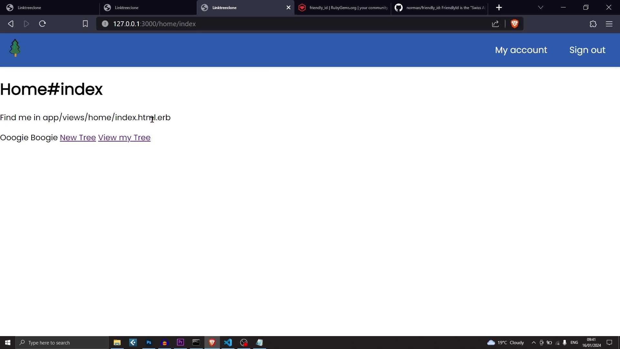Click the pine tree logo in navbar

15,48
